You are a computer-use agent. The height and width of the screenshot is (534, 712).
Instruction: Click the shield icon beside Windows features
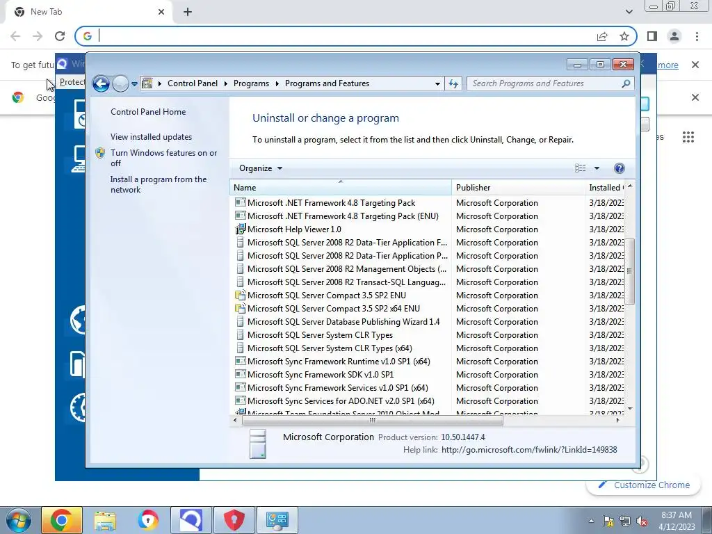coord(100,153)
